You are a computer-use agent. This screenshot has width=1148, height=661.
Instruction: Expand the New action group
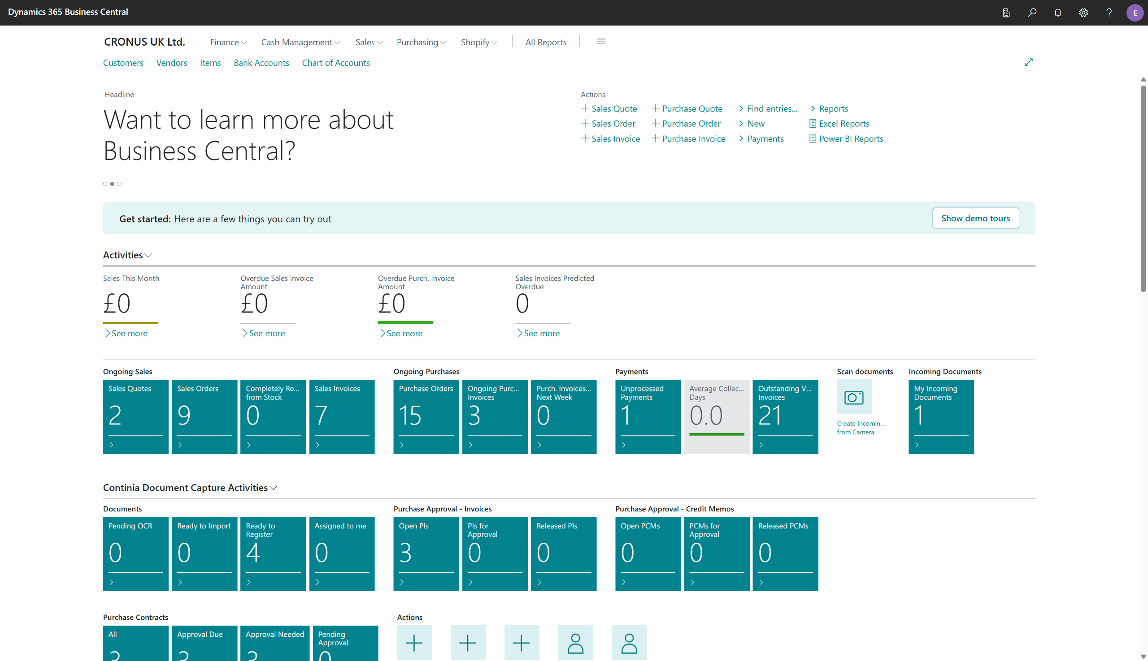[x=751, y=124]
